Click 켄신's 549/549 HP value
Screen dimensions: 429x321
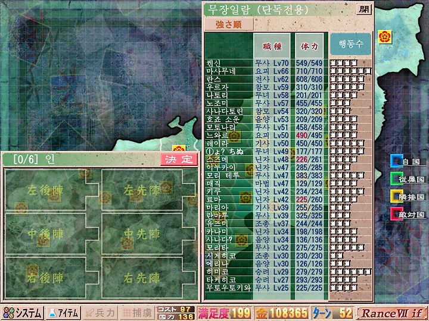click(309, 64)
